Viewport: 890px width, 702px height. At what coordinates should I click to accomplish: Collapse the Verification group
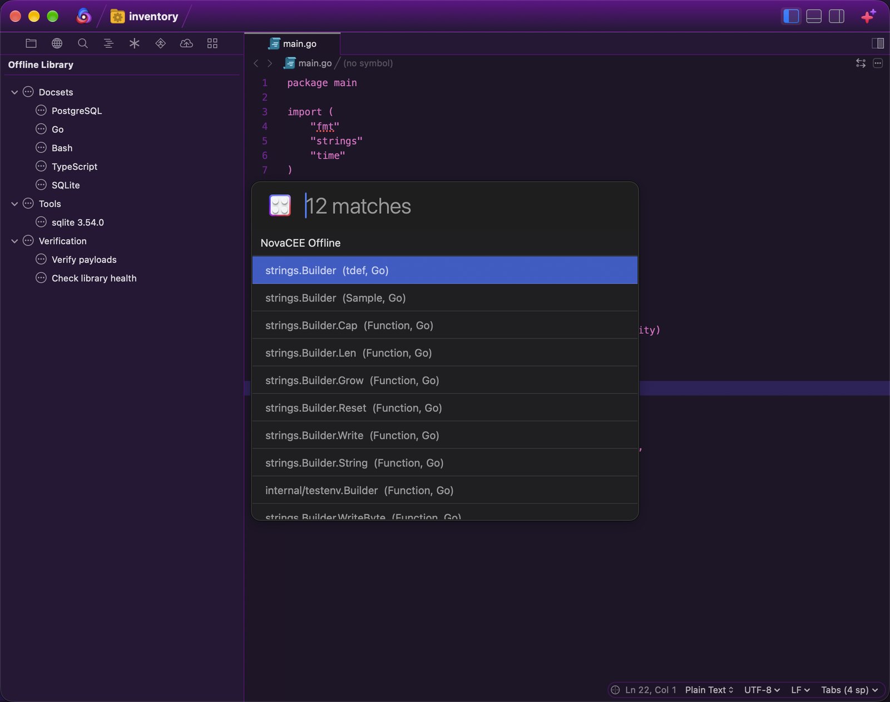(14, 241)
